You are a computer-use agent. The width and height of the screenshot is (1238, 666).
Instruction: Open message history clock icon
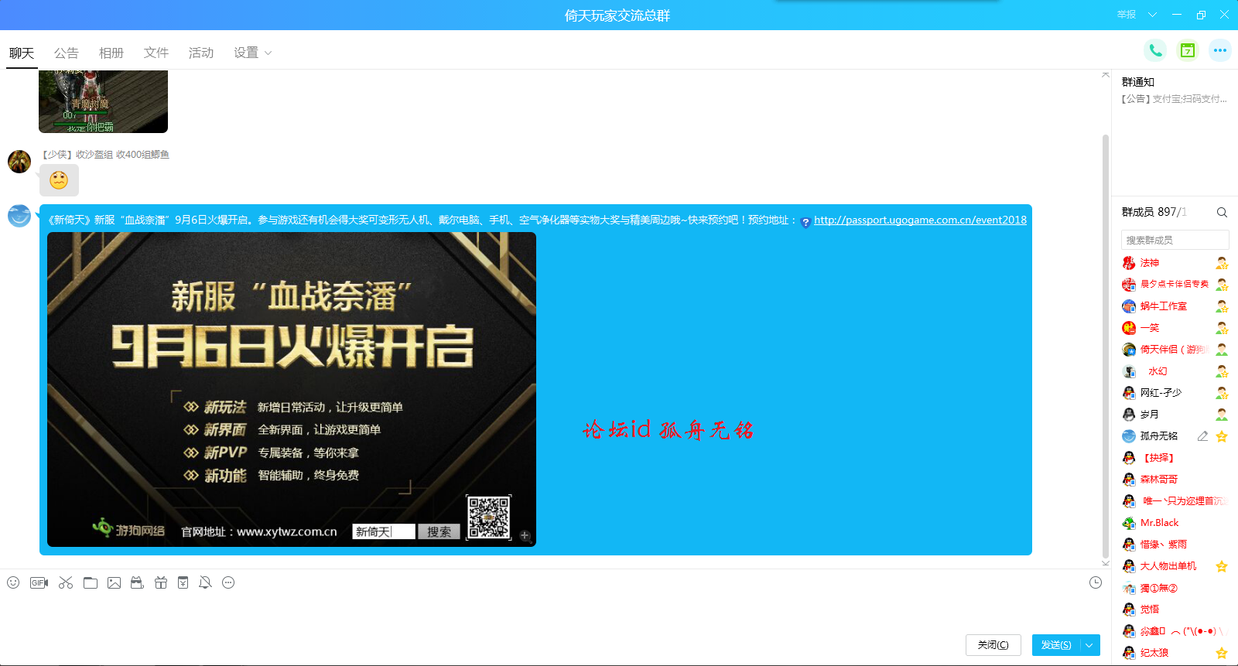tap(1096, 582)
